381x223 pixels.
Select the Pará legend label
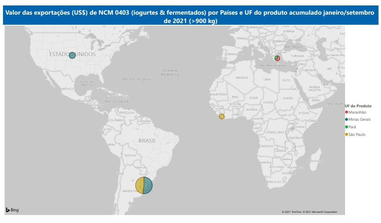click(x=352, y=127)
